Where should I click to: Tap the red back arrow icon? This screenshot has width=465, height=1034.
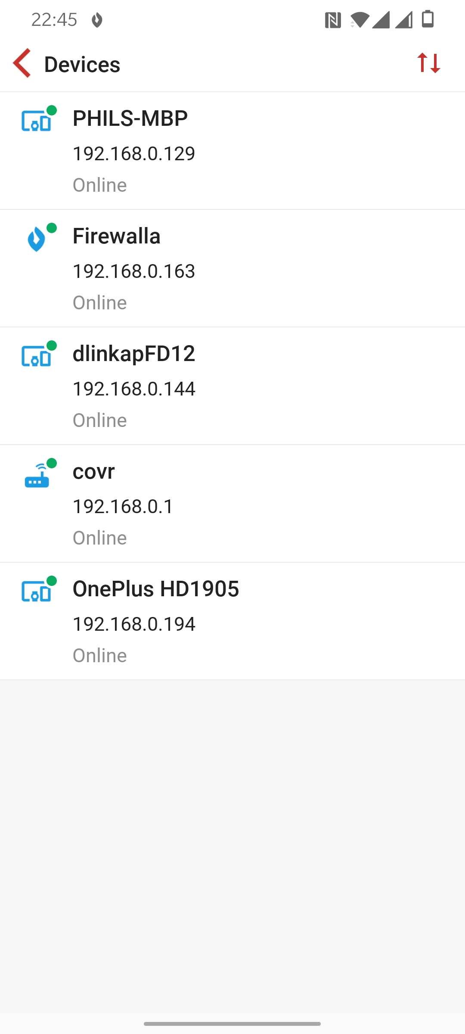[22, 63]
